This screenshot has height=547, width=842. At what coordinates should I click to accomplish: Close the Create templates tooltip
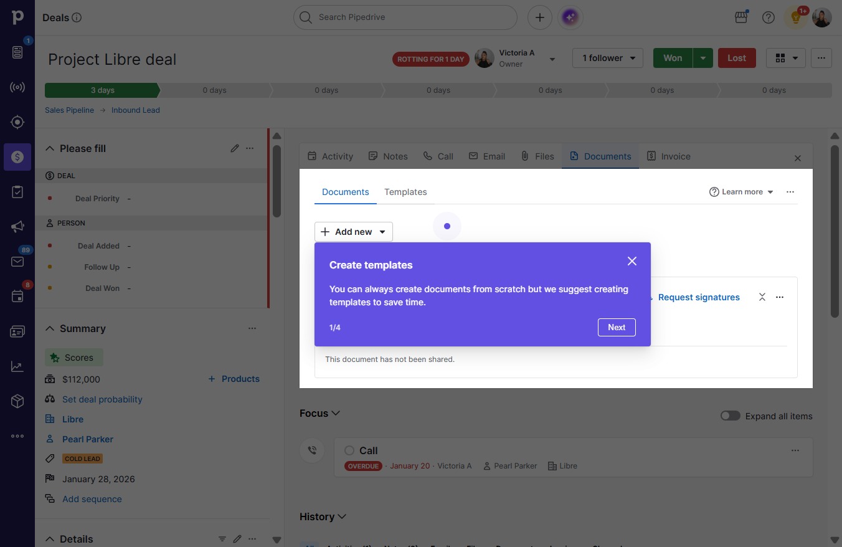click(x=632, y=261)
